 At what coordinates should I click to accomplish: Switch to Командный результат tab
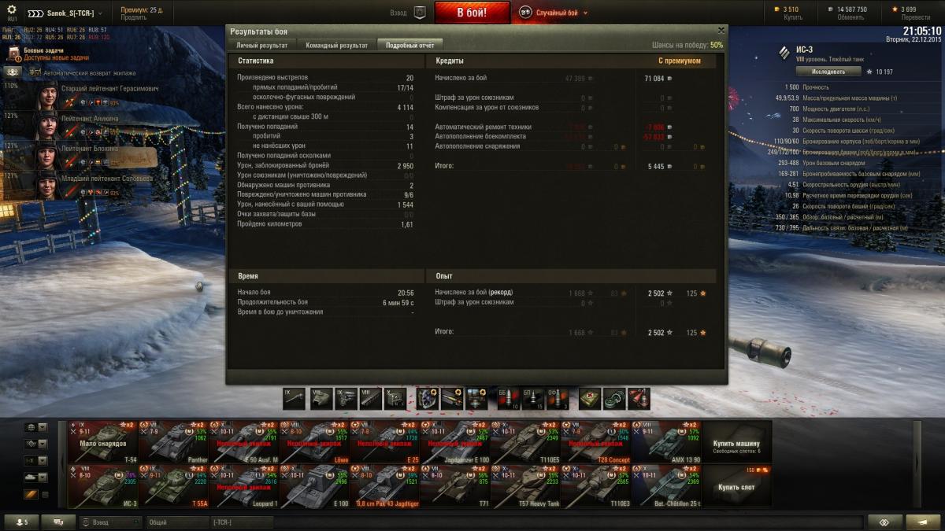pyautogui.click(x=337, y=45)
